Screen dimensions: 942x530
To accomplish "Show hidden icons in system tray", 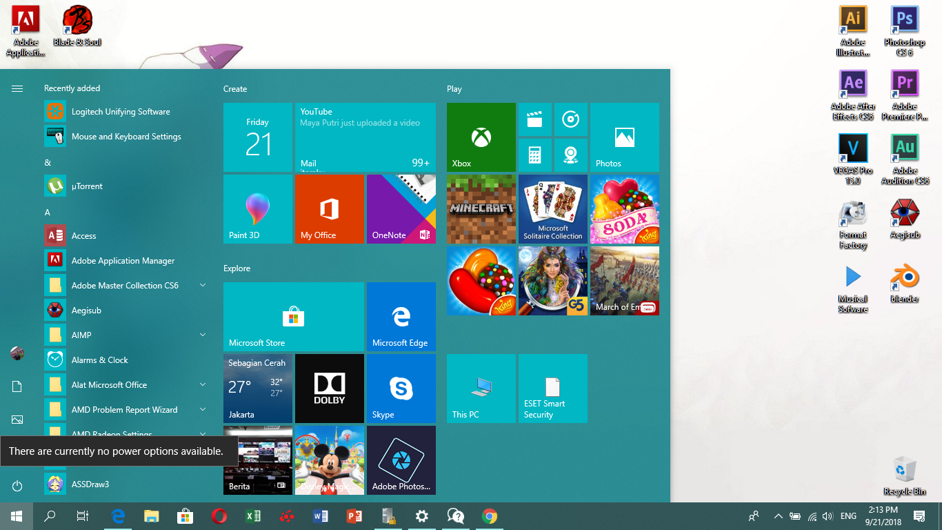I will (x=779, y=516).
